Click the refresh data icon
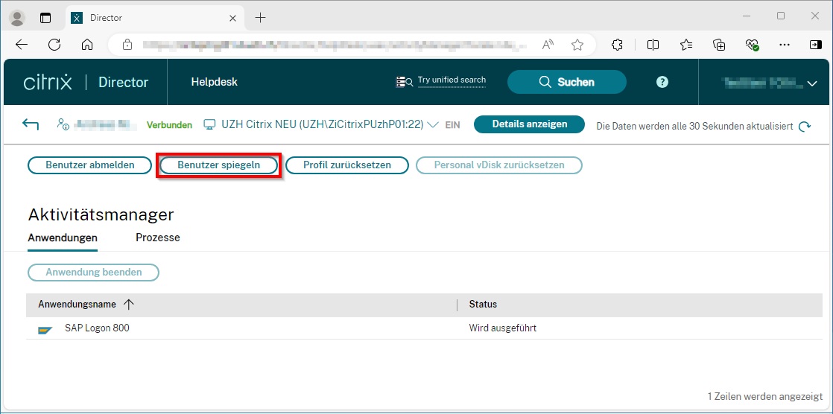 [805, 127]
